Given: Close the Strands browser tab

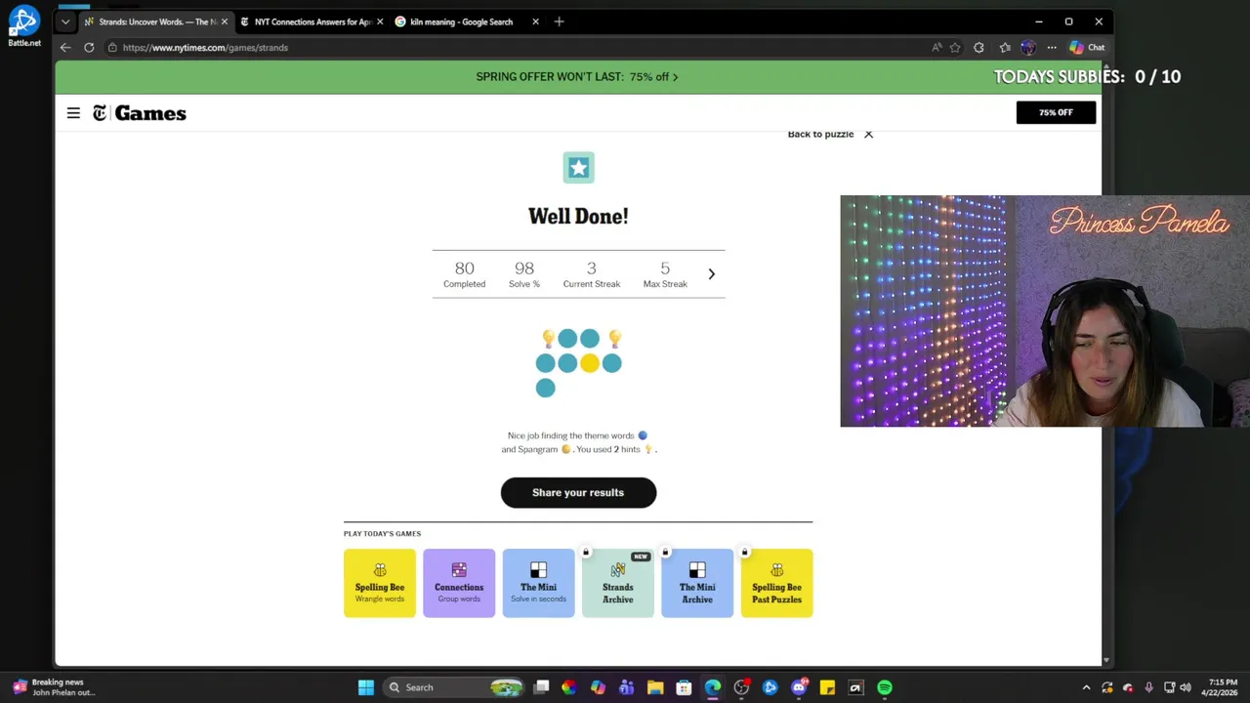Looking at the screenshot, I should point(225,21).
